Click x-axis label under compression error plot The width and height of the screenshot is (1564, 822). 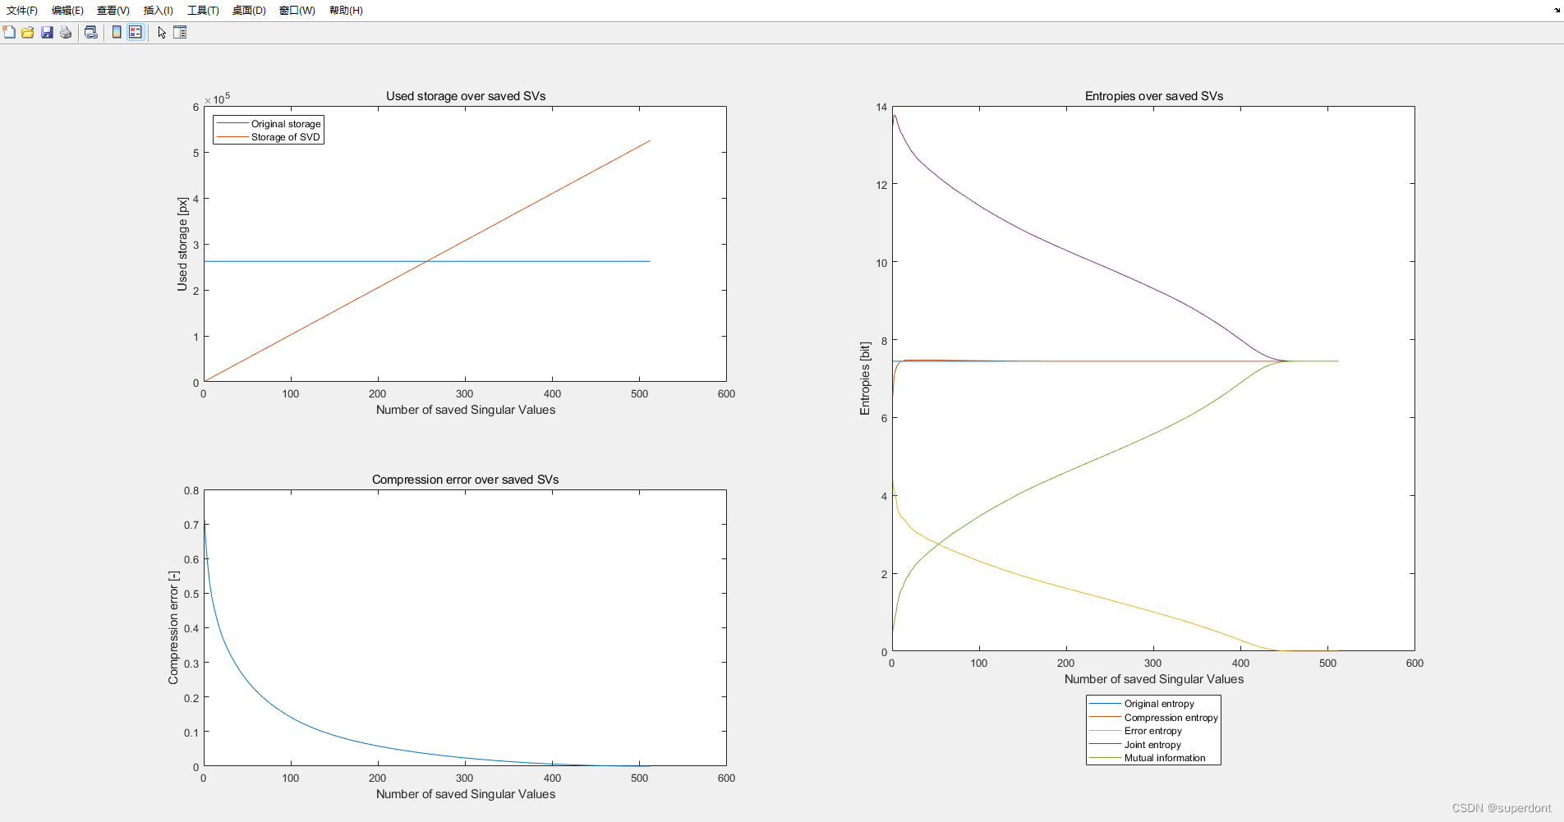click(466, 794)
